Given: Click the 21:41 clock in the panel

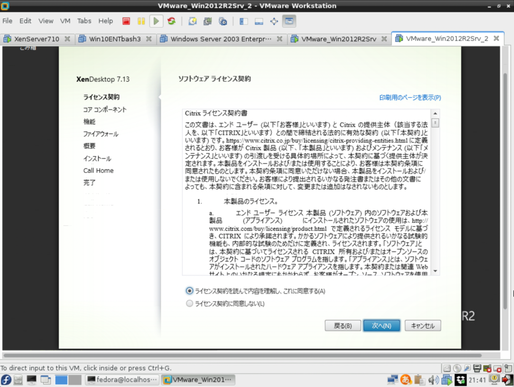Looking at the screenshot, I should tap(477, 380).
